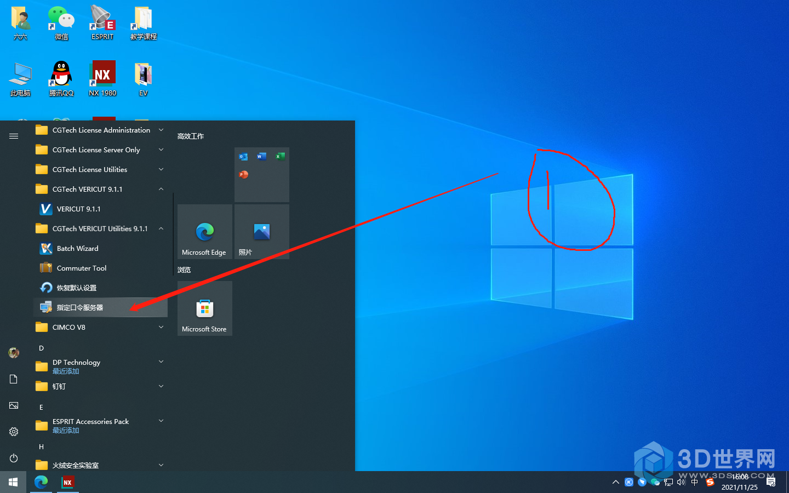Click the blue bird tray icon
The image size is (789, 493).
click(x=642, y=482)
